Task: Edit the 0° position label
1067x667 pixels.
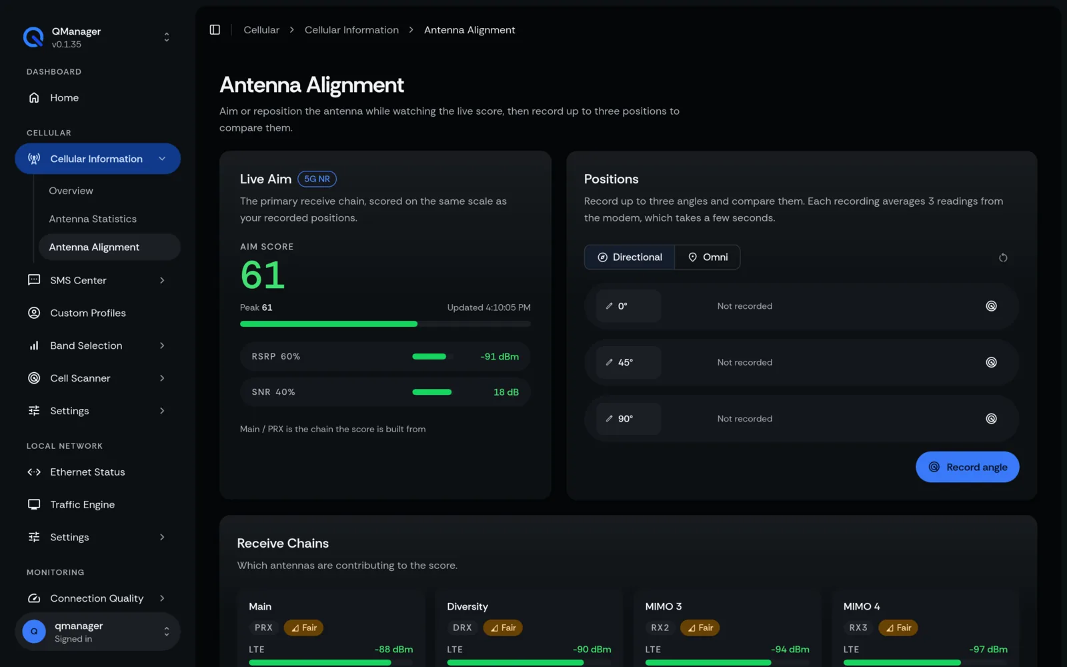Action: 628,306
